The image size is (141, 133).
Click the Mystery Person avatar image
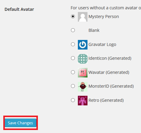(83, 17)
